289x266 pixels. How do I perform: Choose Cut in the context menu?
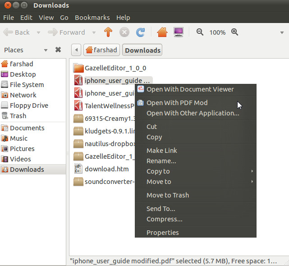coord(196,127)
